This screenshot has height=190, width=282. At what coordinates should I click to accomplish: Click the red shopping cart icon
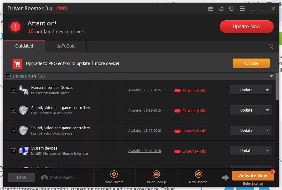17,64
